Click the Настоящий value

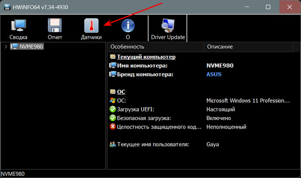click(221, 110)
